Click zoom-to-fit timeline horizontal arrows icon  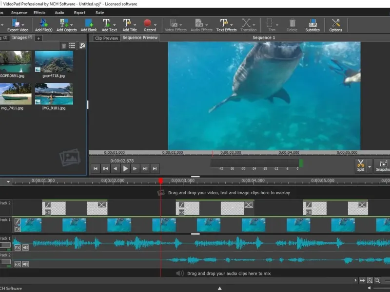click(x=362, y=281)
